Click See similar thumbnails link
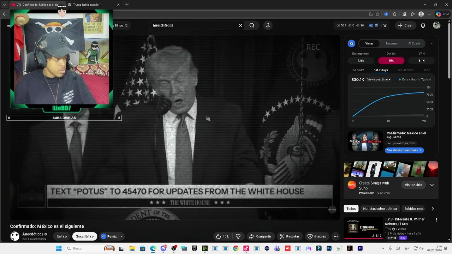 click(x=404, y=150)
